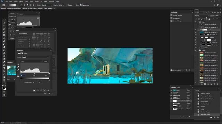Select the Move tool
The height and width of the screenshot is (124, 222).
click(4, 23)
